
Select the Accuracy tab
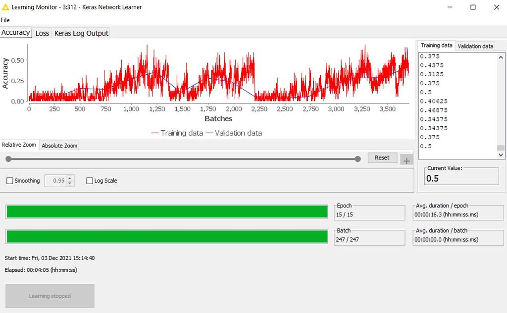coord(15,32)
